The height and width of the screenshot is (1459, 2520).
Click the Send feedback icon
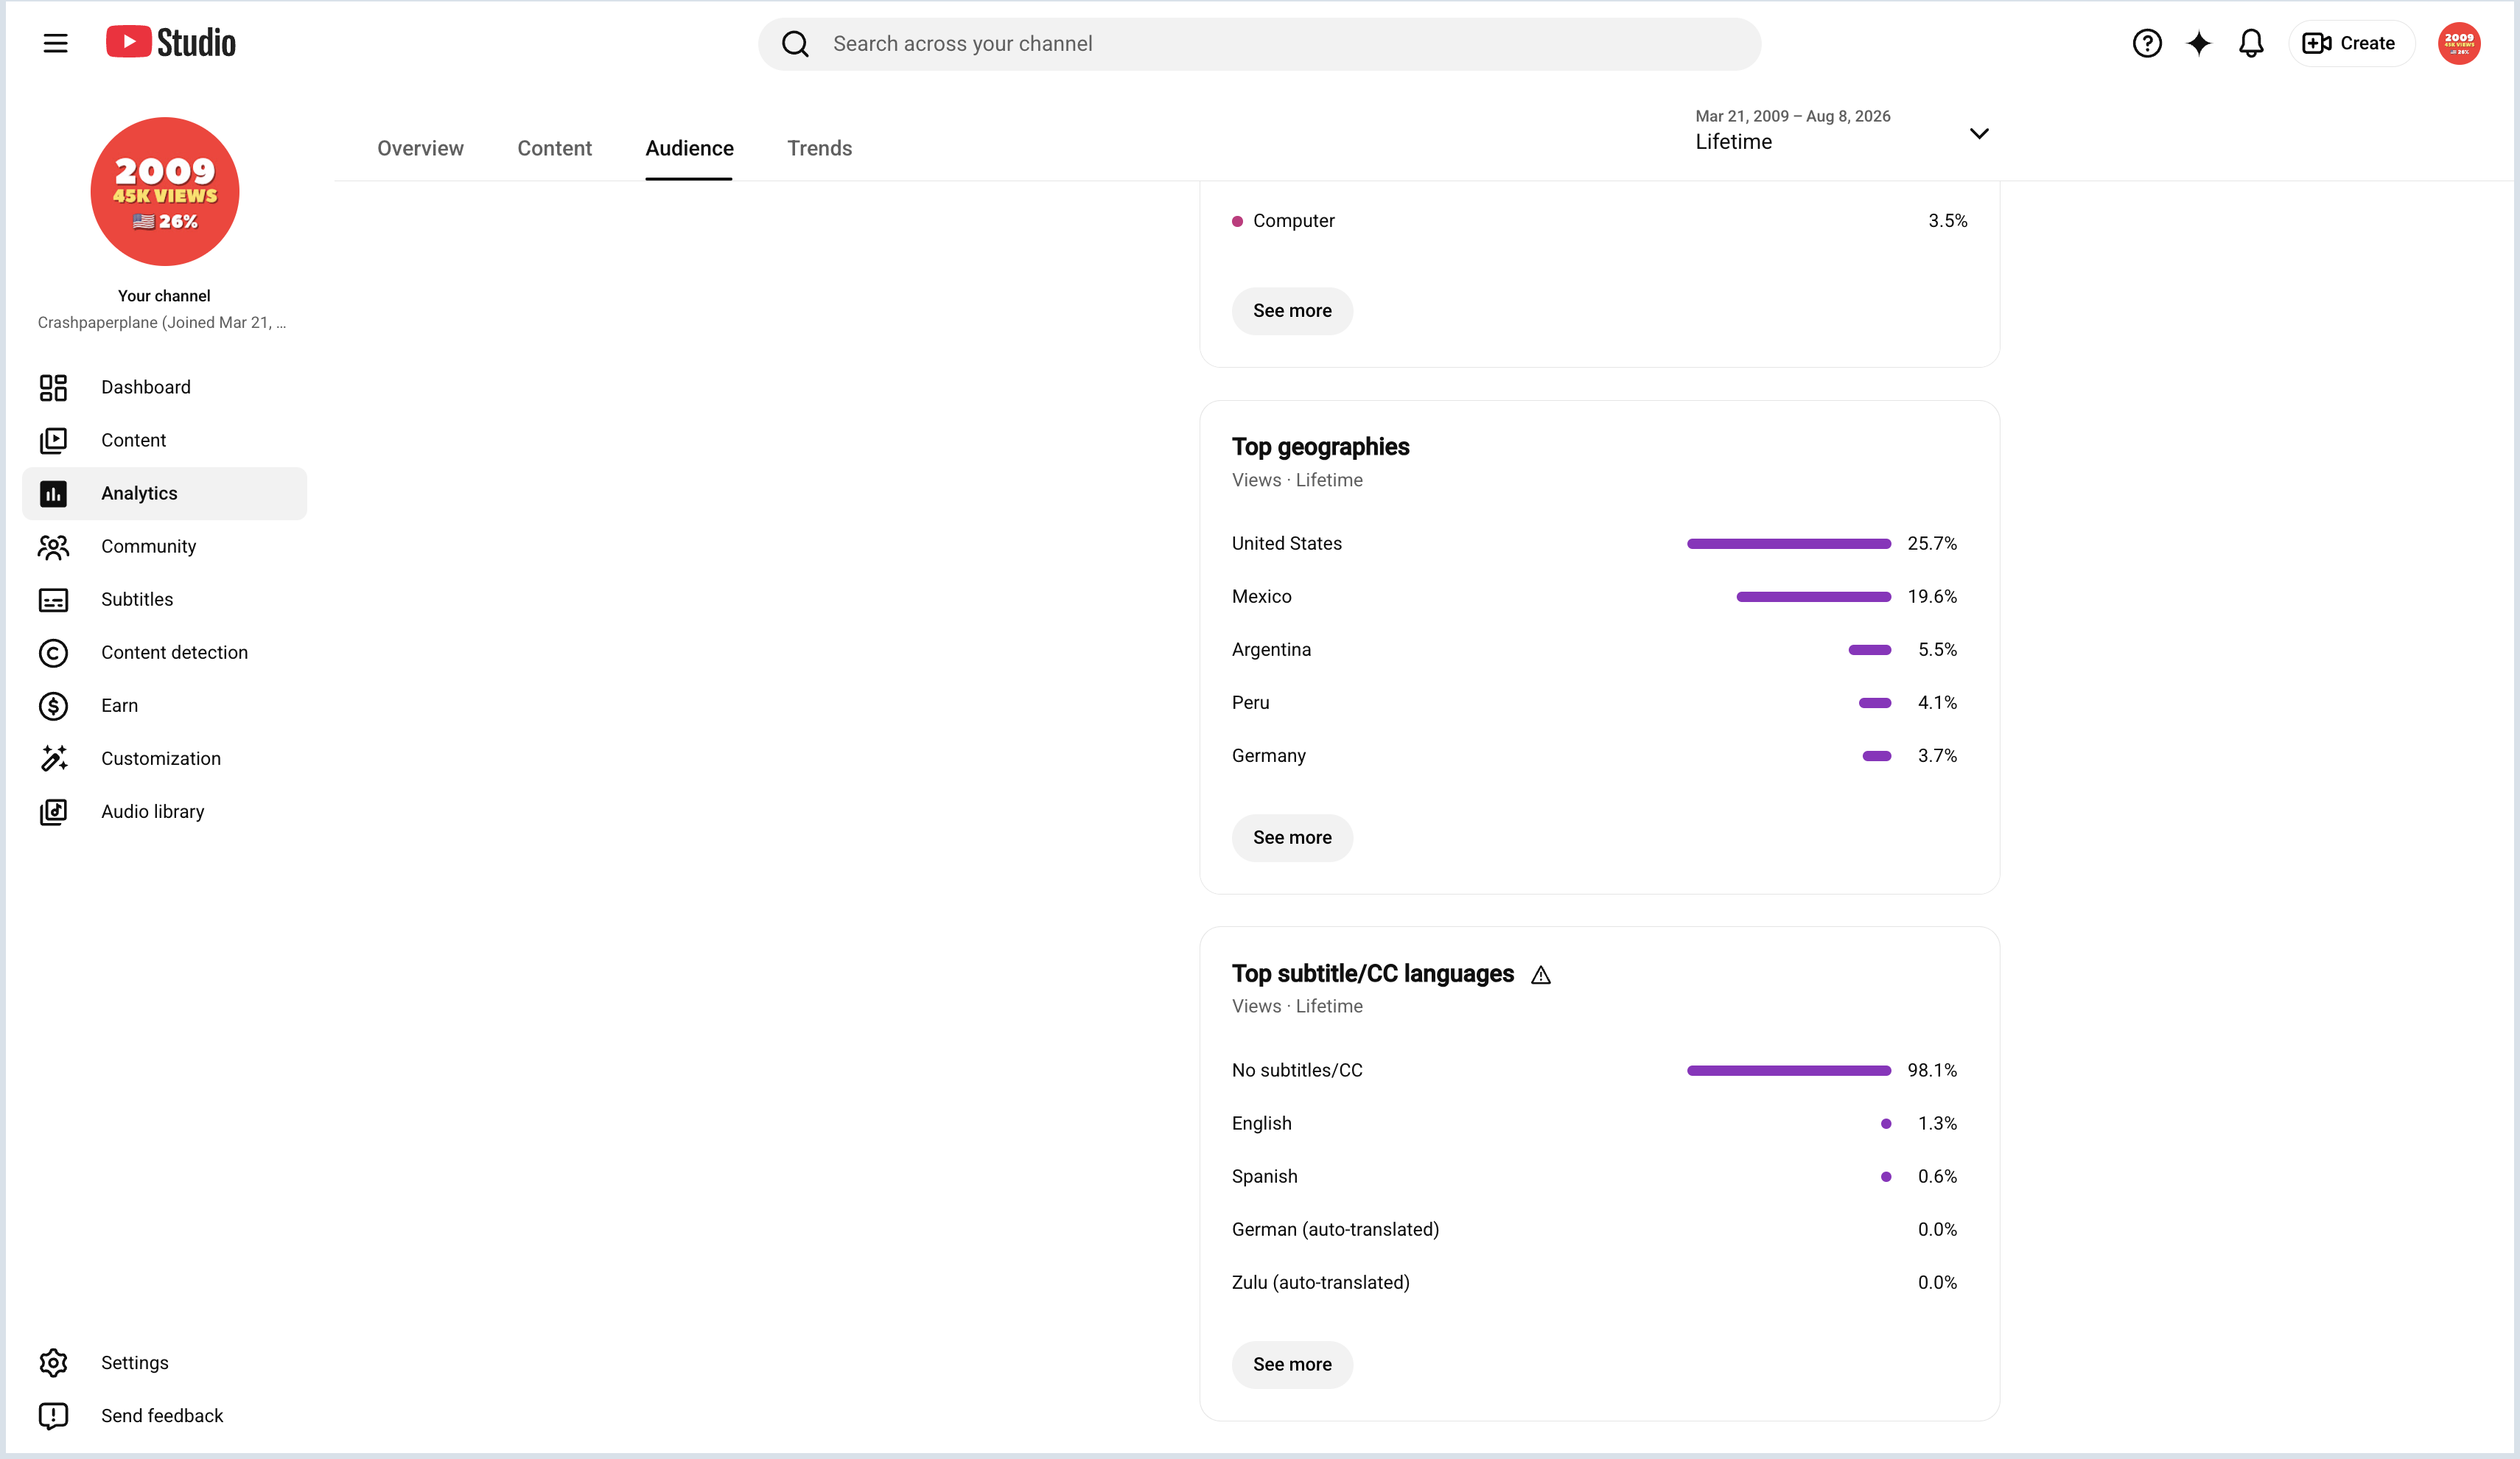tap(53, 1415)
